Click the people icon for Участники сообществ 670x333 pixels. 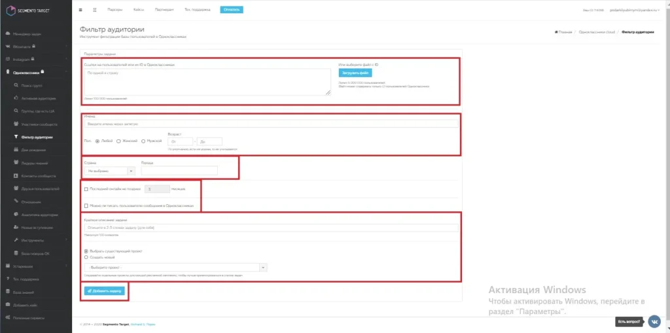(x=16, y=124)
